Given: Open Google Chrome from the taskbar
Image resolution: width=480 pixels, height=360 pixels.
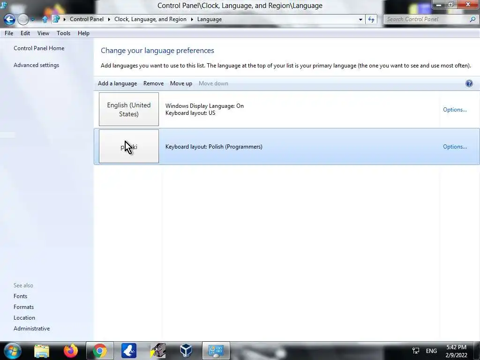Looking at the screenshot, I should 100,351.
